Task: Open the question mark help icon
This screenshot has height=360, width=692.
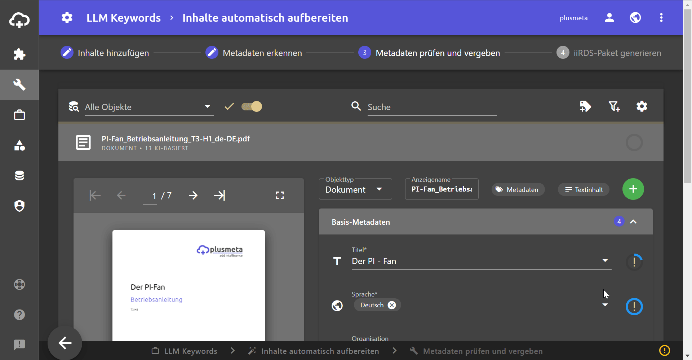Action: (x=19, y=315)
